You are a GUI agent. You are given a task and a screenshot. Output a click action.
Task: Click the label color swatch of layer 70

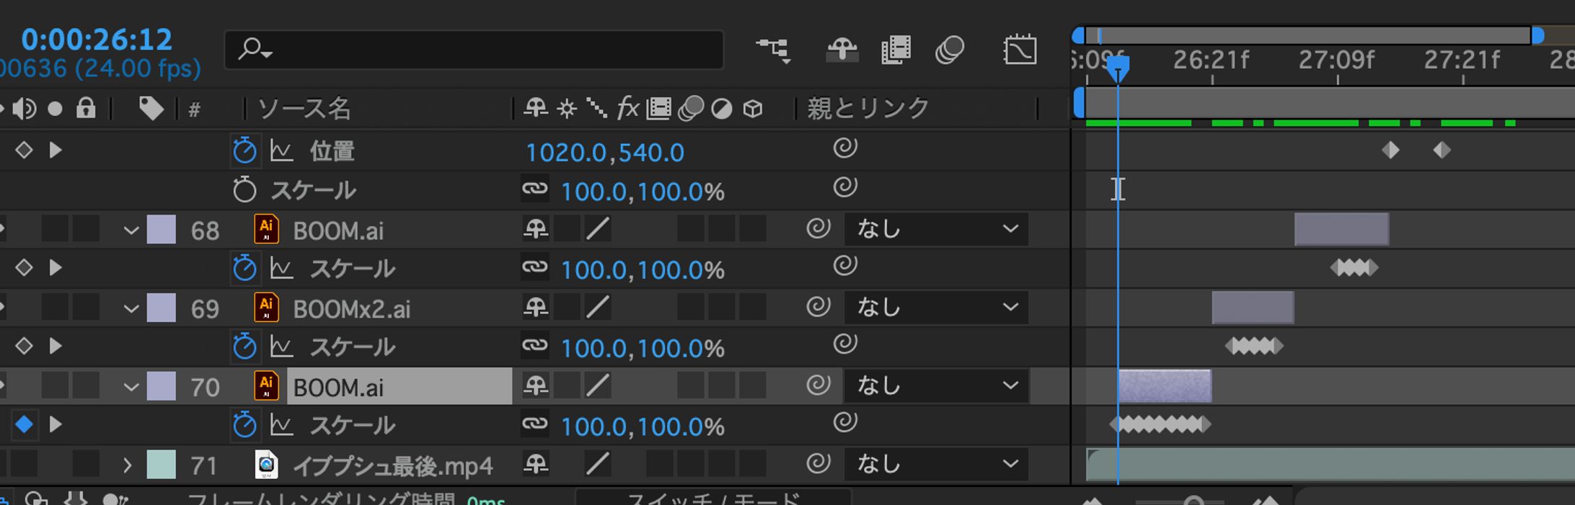pyautogui.click(x=162, y=386)
